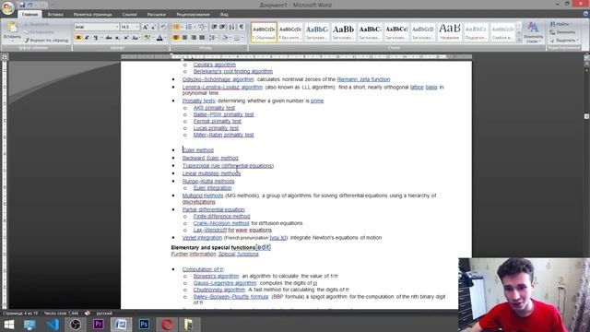Screen dimensions: 590x332
Task: Toggle subscript formatting
Action: tap(117, 38)
